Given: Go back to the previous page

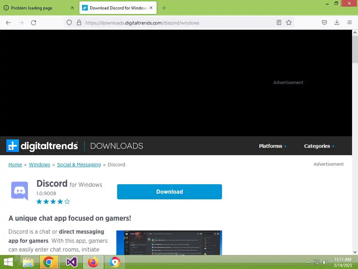Looking at the screenshot, I should [8, 23].
